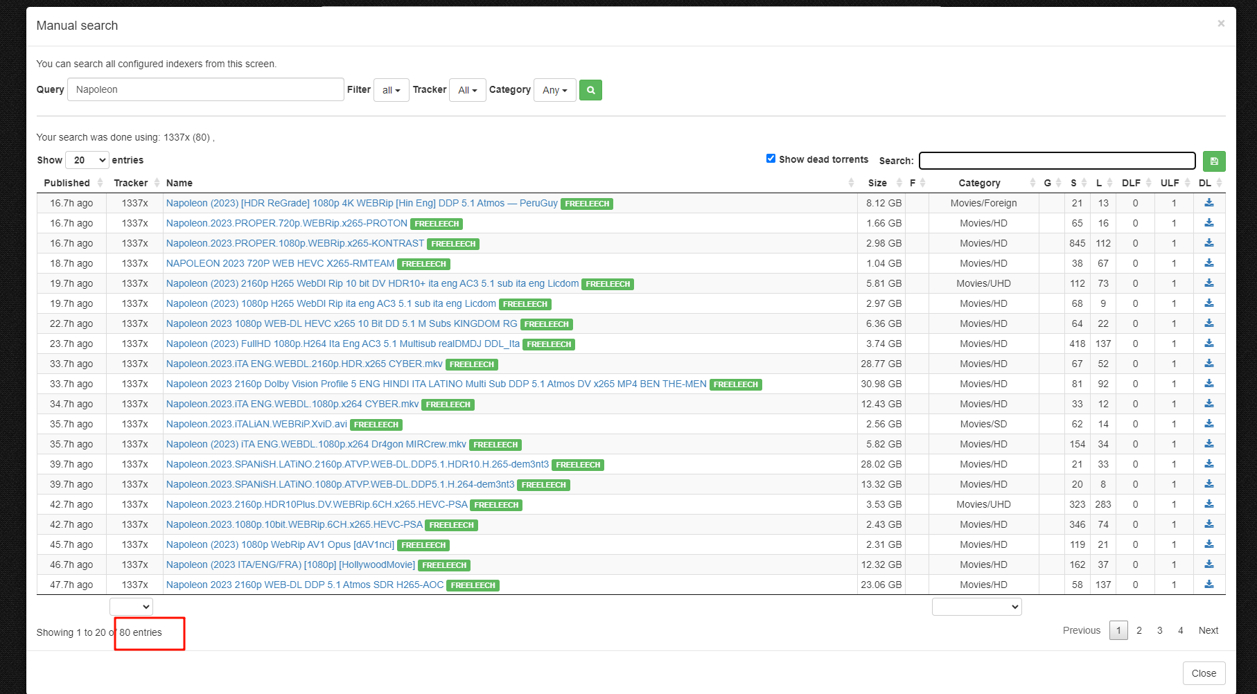Download the 2160p HDR10Plus HEVC-PSA torrent

(x=1209, y=504)
